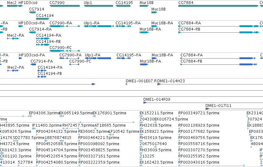Screen dimensions: 263x167
Task: Click the RH33609.5prime EST label
Action: tap(156, 150)
